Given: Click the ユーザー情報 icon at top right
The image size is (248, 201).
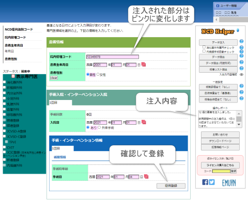Looking at the screenshot, I should tap(218, 6).
